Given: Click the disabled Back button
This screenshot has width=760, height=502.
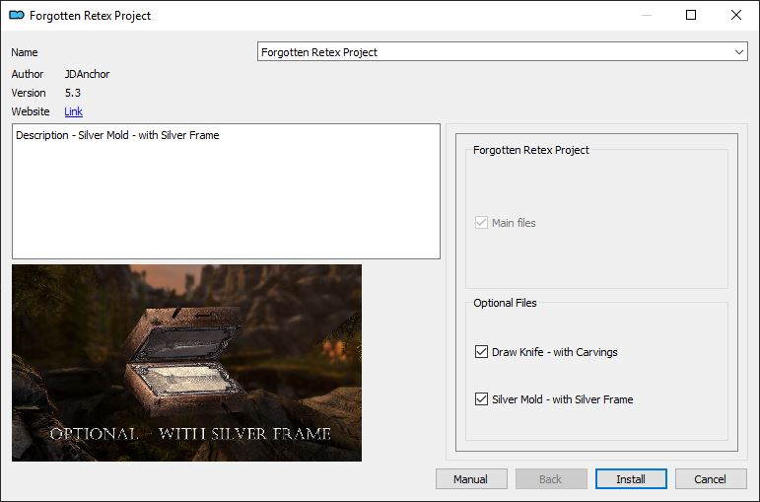Looking at the screenshot, I should 550,479.
